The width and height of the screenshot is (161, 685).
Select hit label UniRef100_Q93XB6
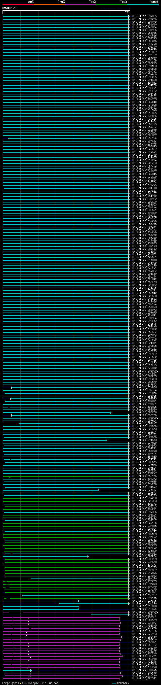(145, 413)
